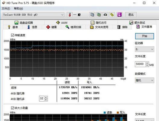The height and width of the screenshot is (121, 159).
Task: Increase 文件长度 with up spinner
Action: pyautogui.click(x=147, y=63)
